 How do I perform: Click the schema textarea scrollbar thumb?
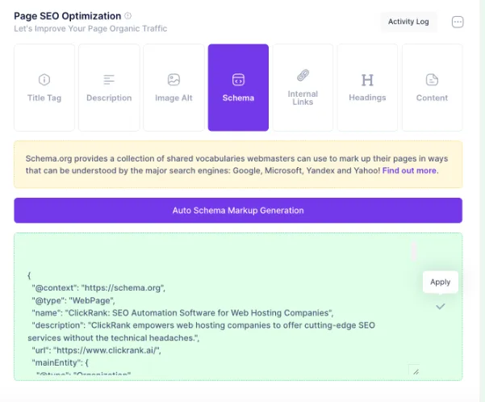pyautogui.click(x=413, y=251)
